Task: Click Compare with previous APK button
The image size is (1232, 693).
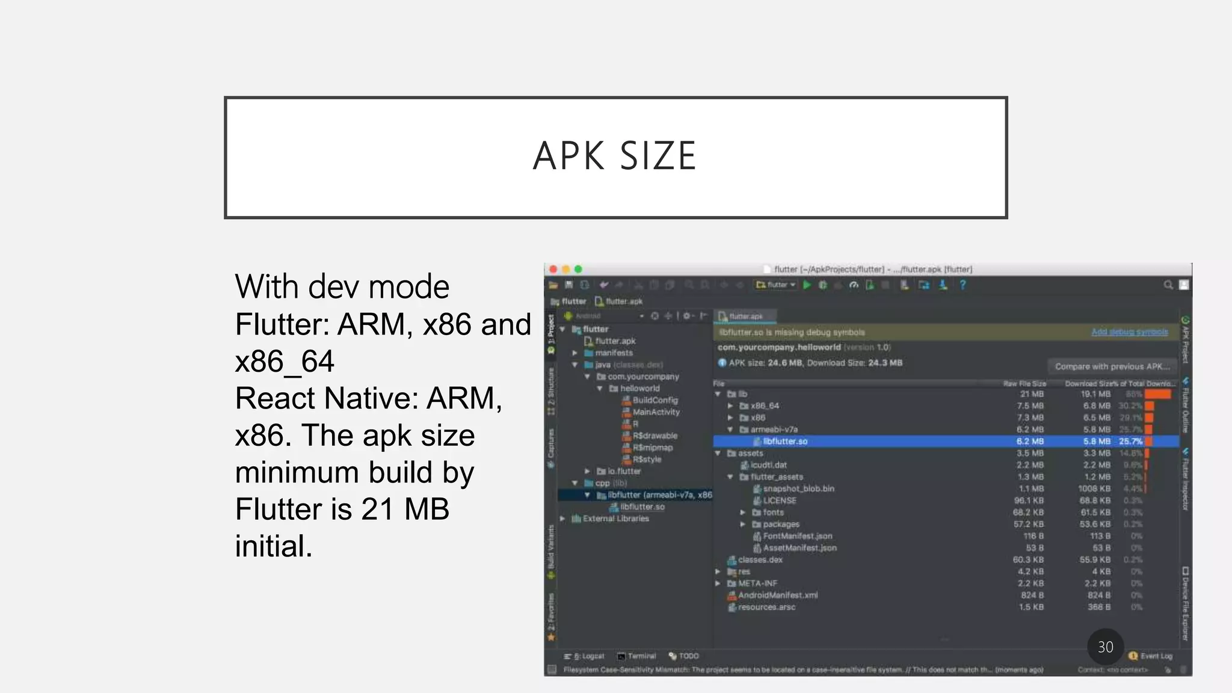Action: tap(1112, 366)
